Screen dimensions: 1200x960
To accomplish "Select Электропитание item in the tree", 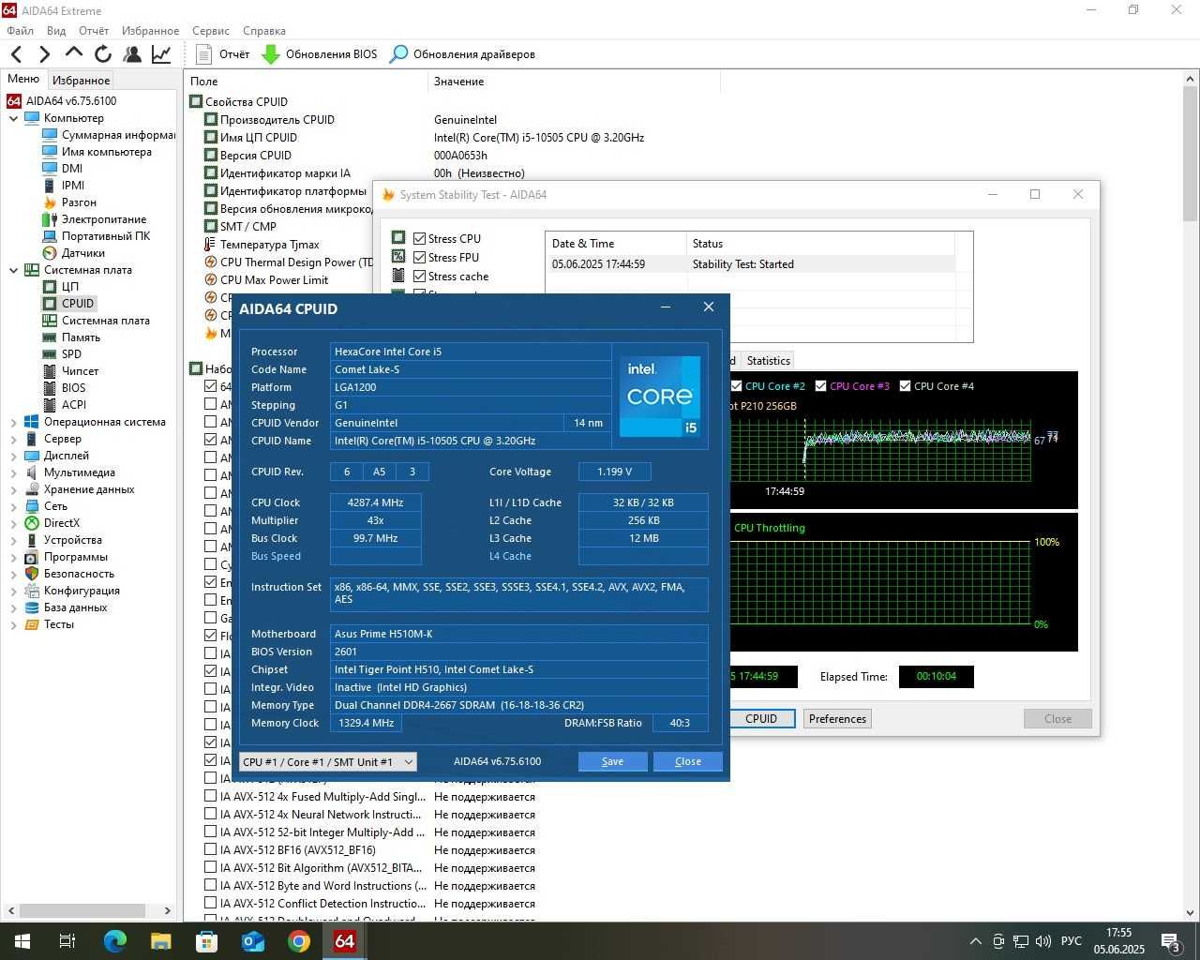I will pos(95,219).
